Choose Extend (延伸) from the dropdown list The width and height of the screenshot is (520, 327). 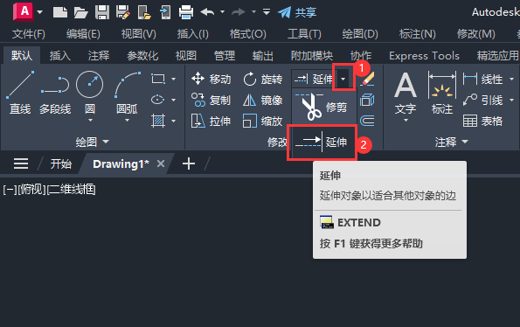click(x=322, y=143)
